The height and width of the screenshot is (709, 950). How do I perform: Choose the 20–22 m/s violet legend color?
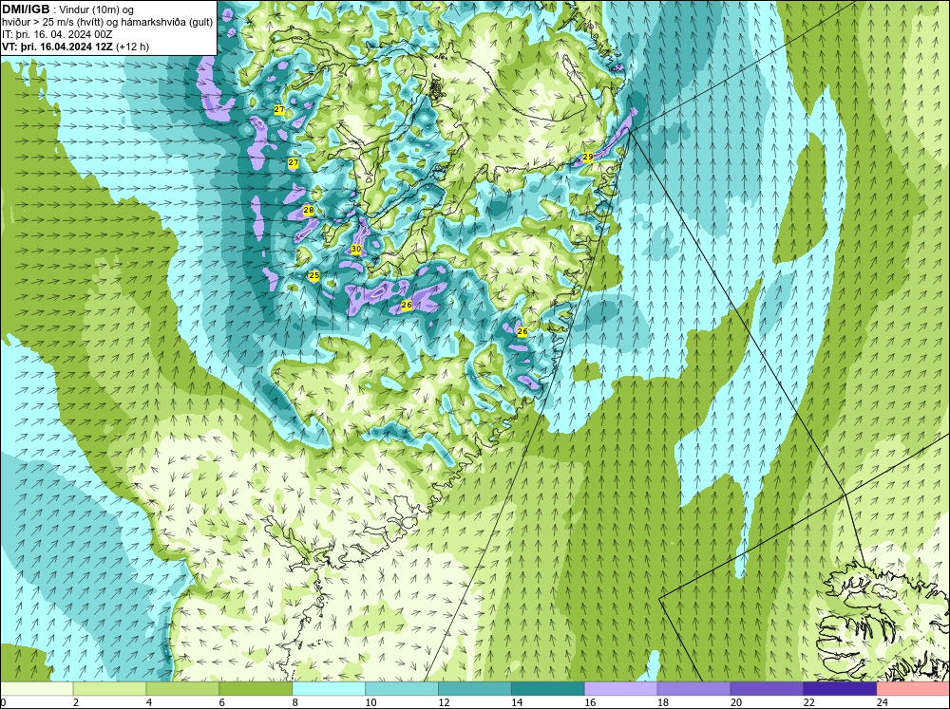[x=767, y=688]
